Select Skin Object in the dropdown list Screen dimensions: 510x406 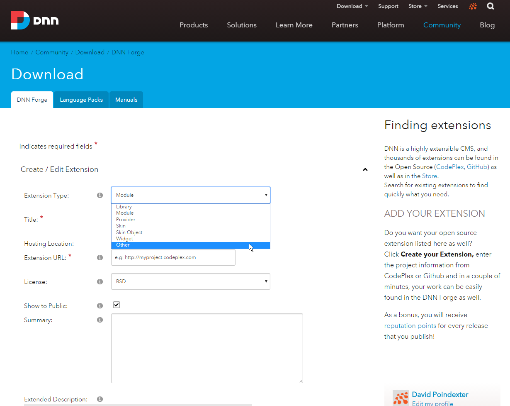click(191, 232)
